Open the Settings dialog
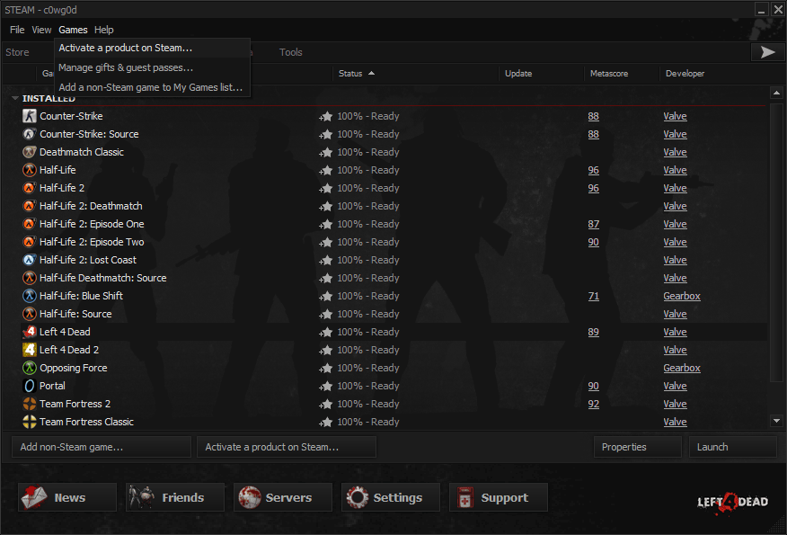Viewport: 787px width, 535px height. point(391,497)
